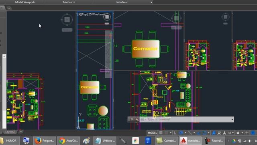Viewport: 257px width, 145px height.
Task: Click annotation scale icon beside 1:1
Action: (x=224, y=133)
